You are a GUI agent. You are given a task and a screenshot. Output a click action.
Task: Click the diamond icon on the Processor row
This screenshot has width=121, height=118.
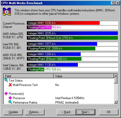[10, 98]
